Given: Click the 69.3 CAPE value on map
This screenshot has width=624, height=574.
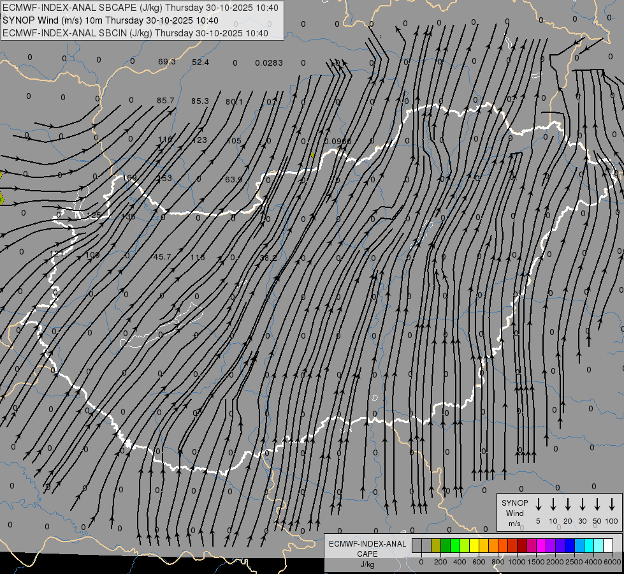Looking at the screenshot, I should 167,62.
